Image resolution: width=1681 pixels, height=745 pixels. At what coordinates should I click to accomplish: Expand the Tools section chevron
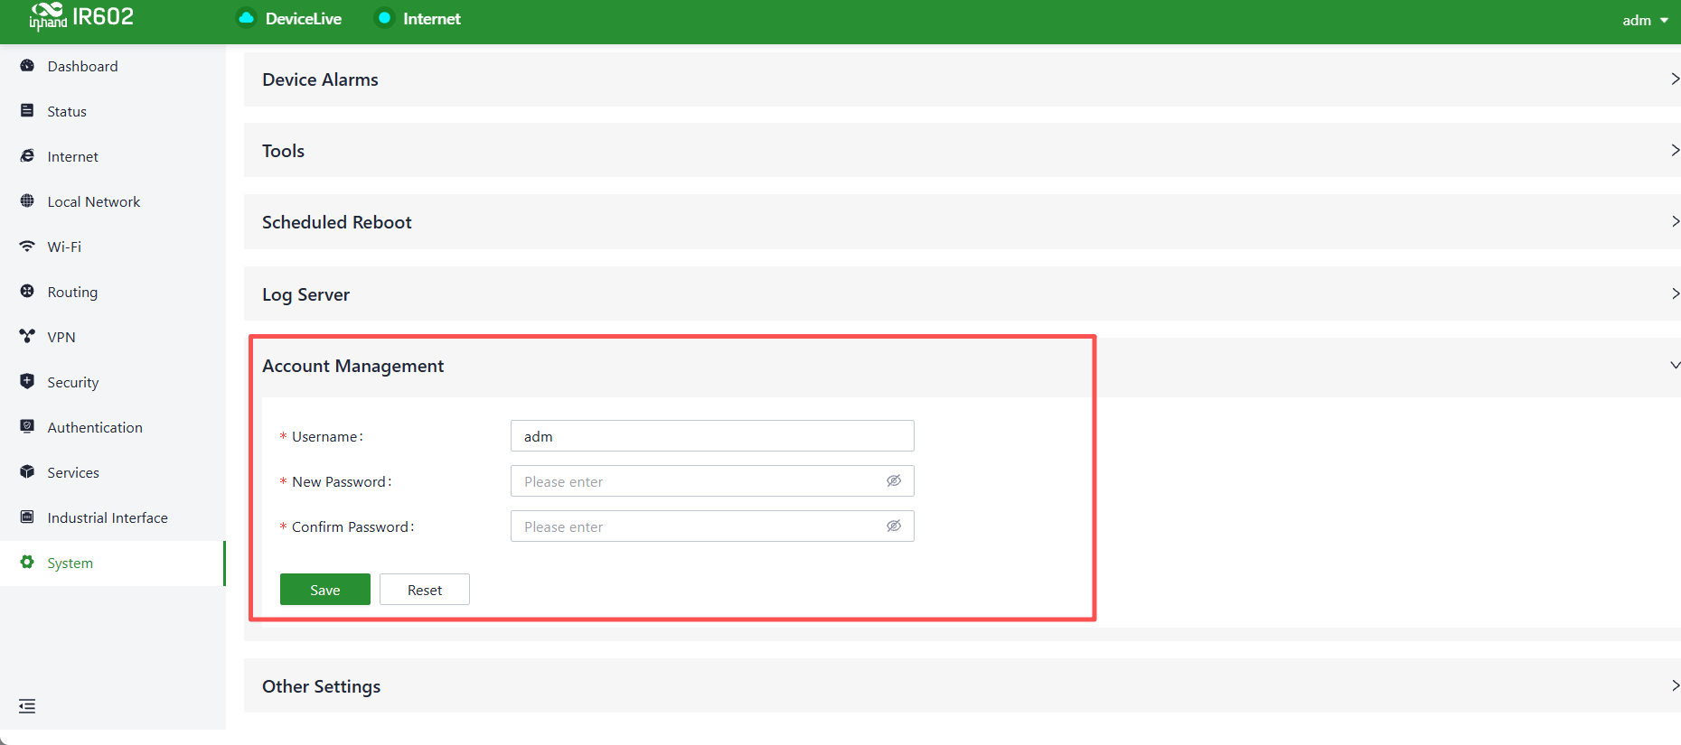click(x=1675, y=151)
